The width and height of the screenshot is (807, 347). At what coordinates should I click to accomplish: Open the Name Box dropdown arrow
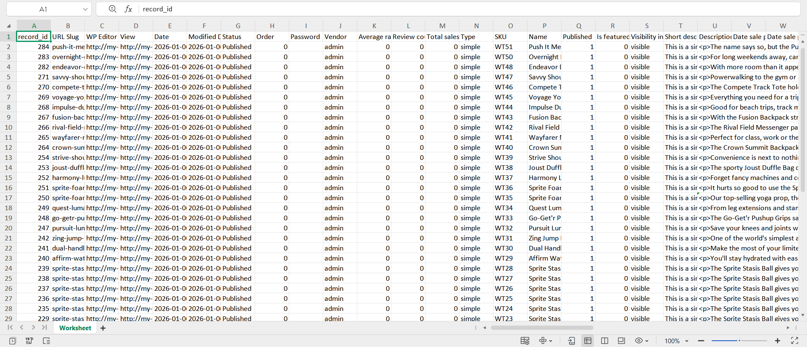pos(85,9)
